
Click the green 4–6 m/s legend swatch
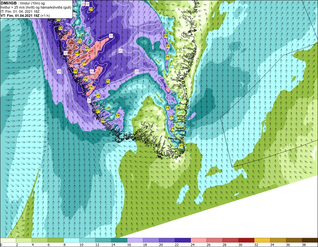click(40, 240)
